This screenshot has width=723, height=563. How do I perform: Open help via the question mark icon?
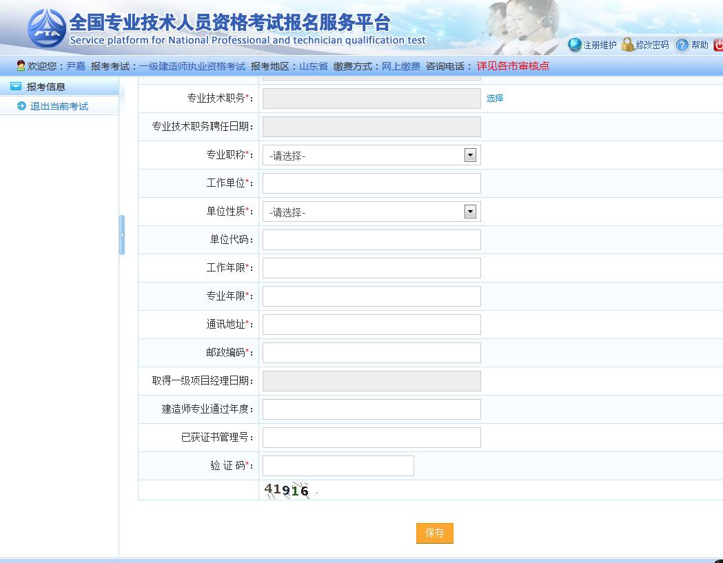pyautogui.click(x=682, y=45)
